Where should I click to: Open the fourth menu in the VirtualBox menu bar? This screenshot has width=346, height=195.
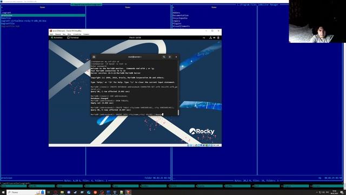point(69,34)
